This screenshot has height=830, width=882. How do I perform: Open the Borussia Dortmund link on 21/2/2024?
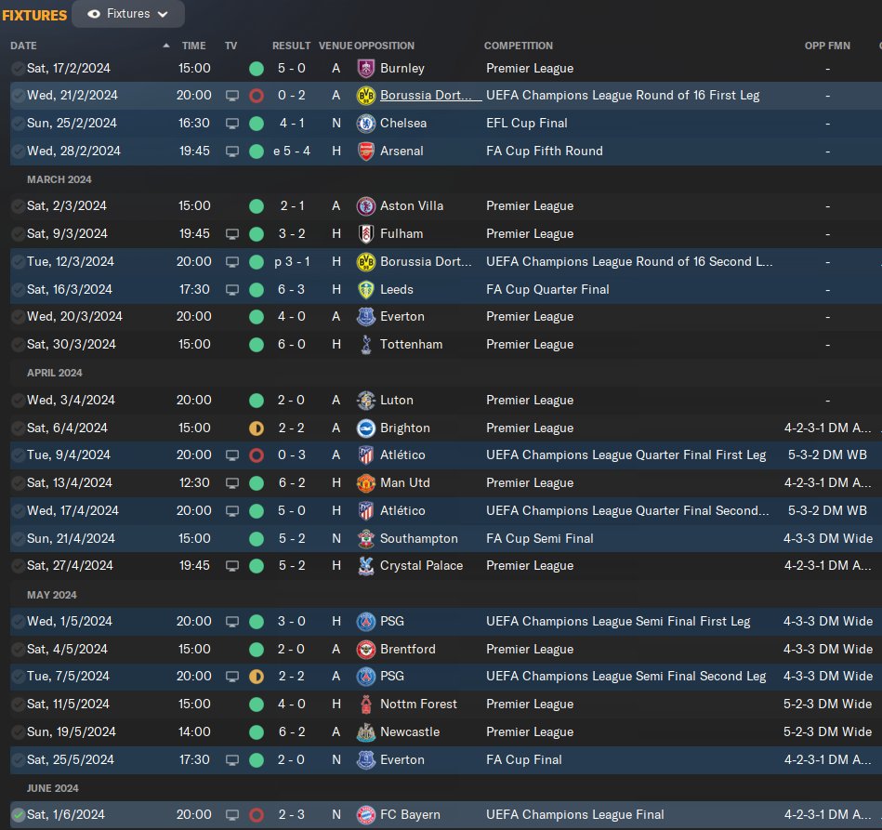(431, 95)
